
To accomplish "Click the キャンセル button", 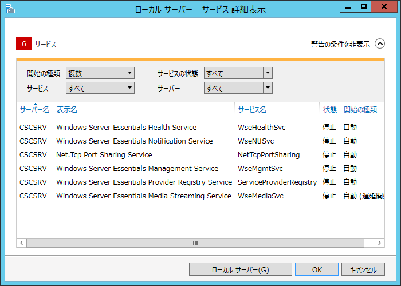I will click(x=363, y=269).
